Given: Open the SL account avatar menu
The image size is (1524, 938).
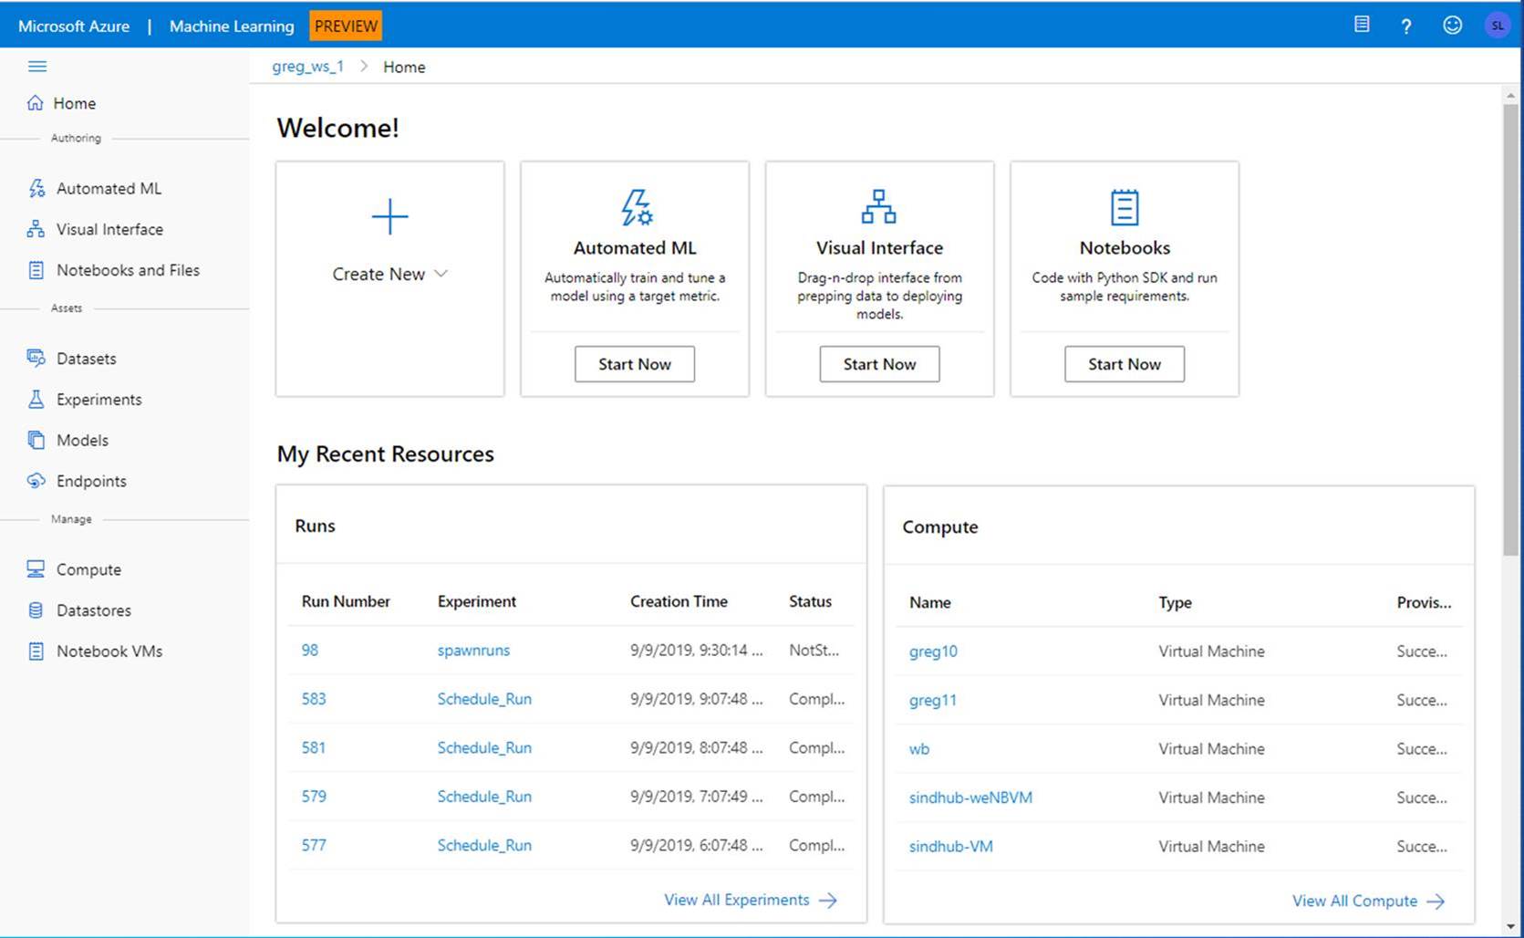Looking at the screenshot, I should pyautogui.click(x=1498, y=26).
